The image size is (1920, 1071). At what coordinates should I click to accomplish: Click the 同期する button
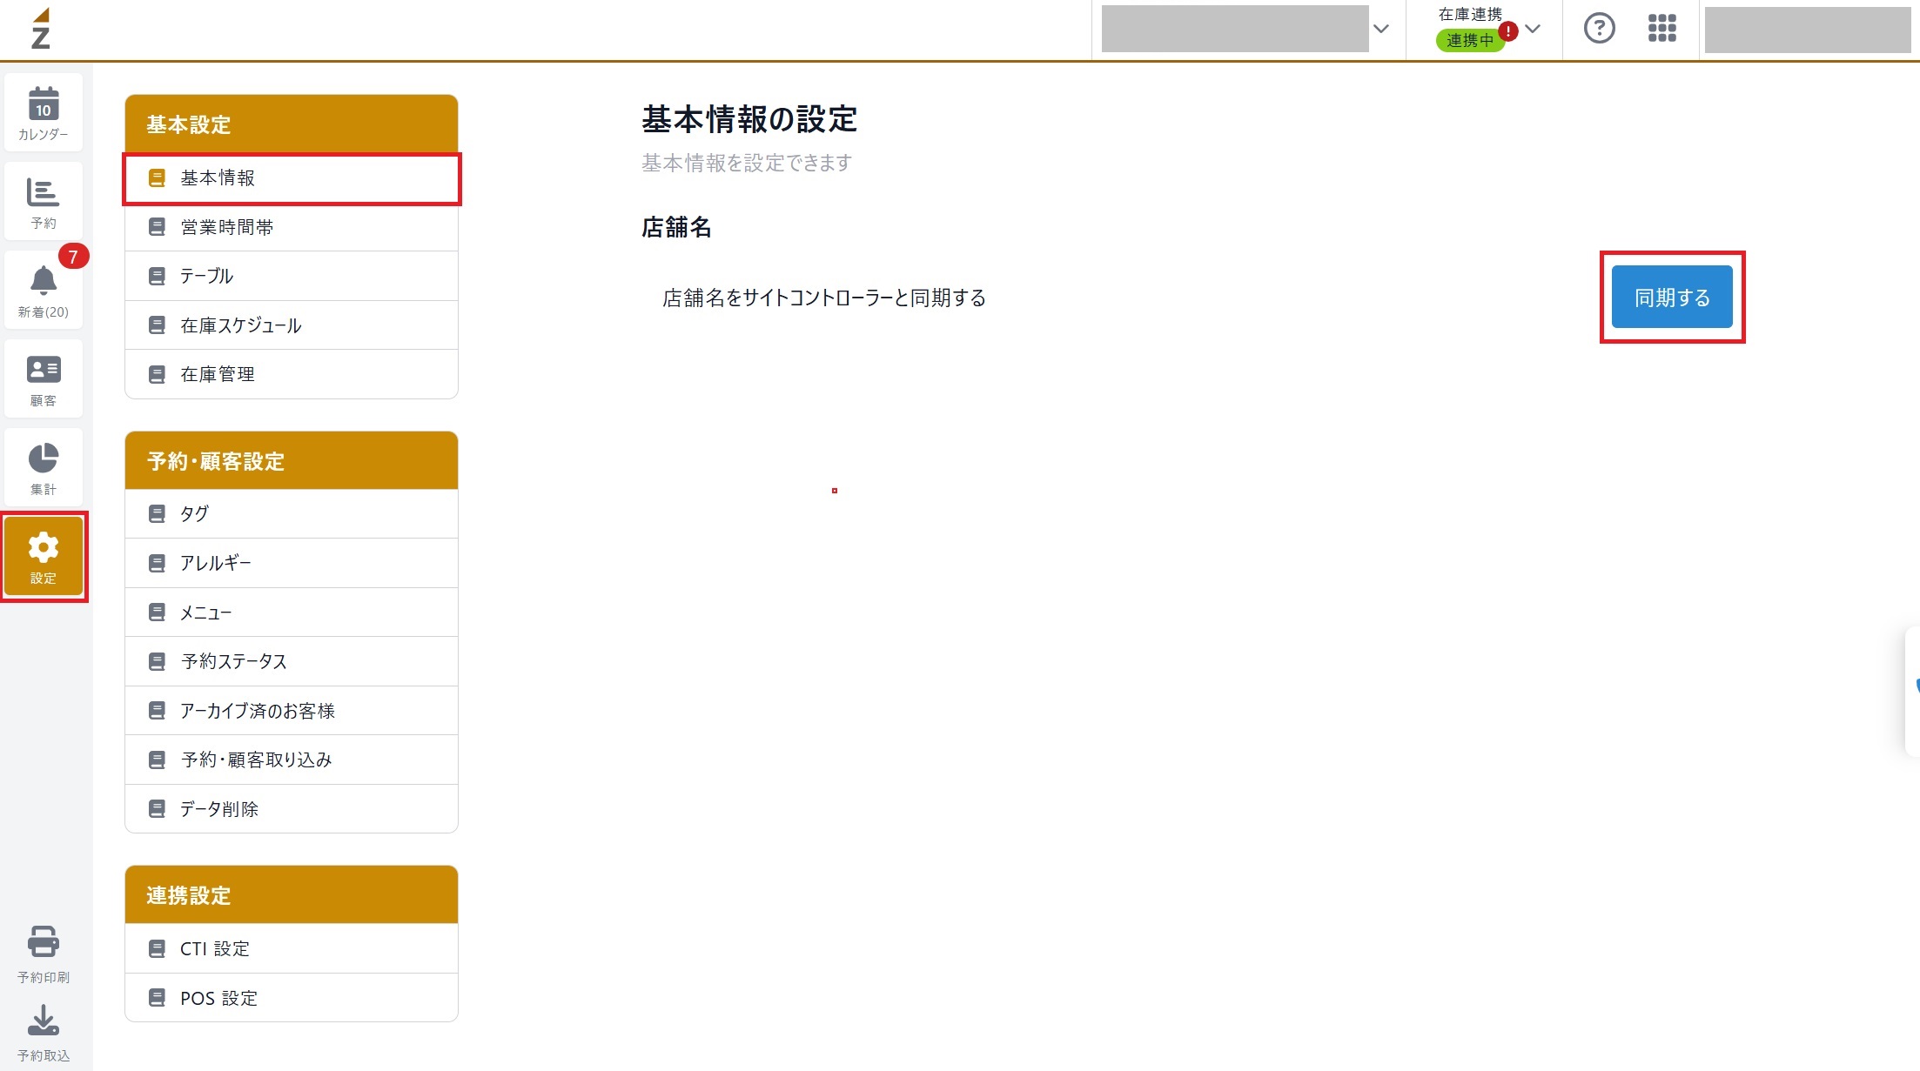(1672, 297)
